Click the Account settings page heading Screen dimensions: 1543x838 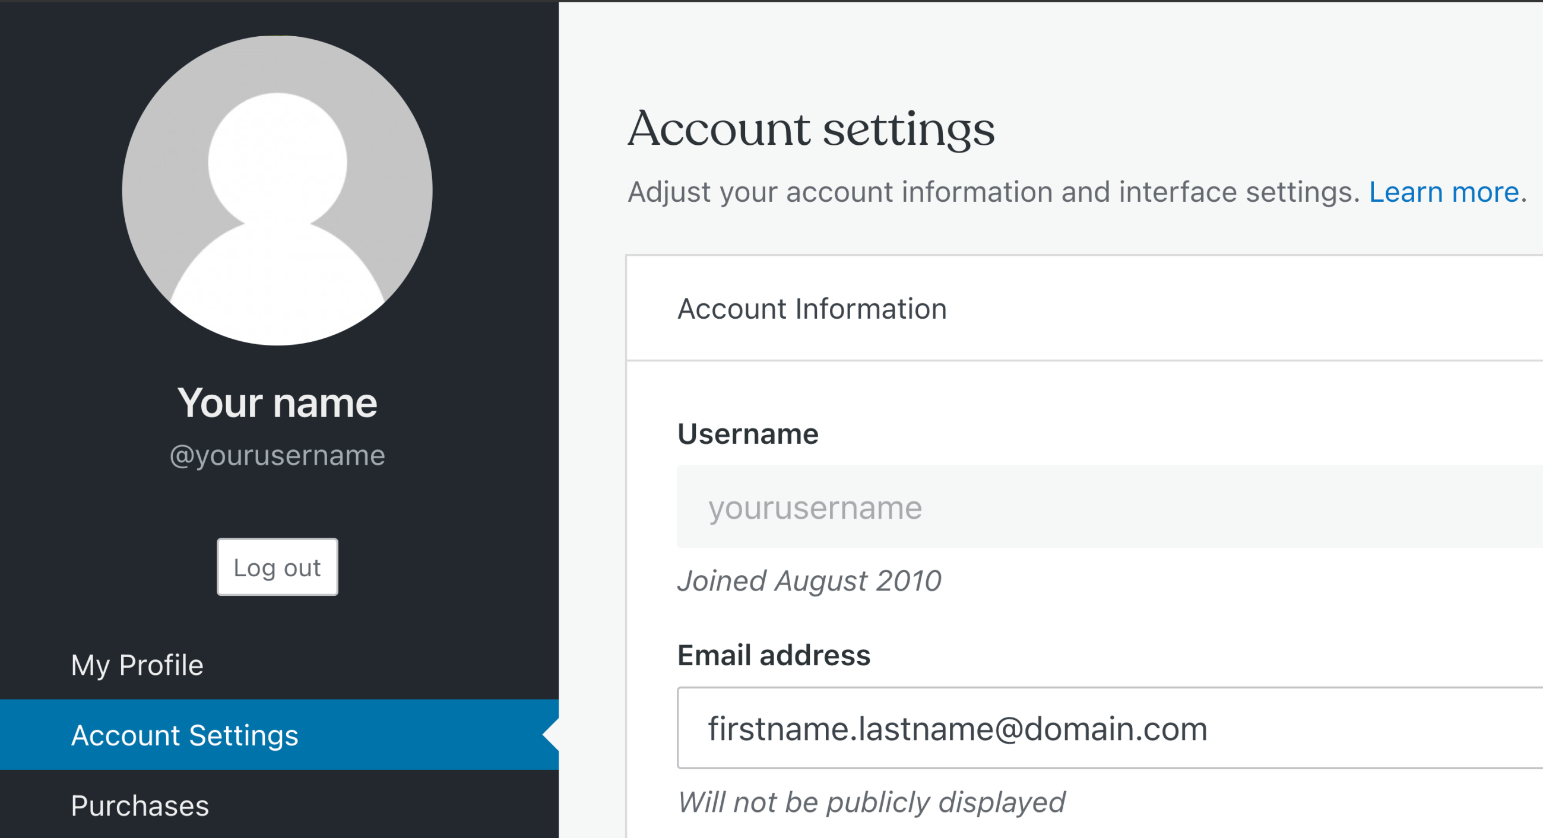click(812, 128)
